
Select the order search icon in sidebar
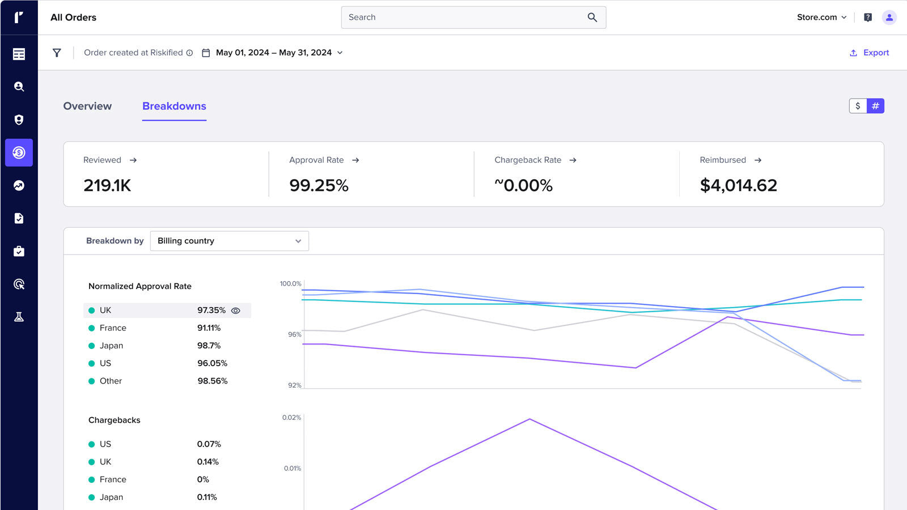coord(19,87)
